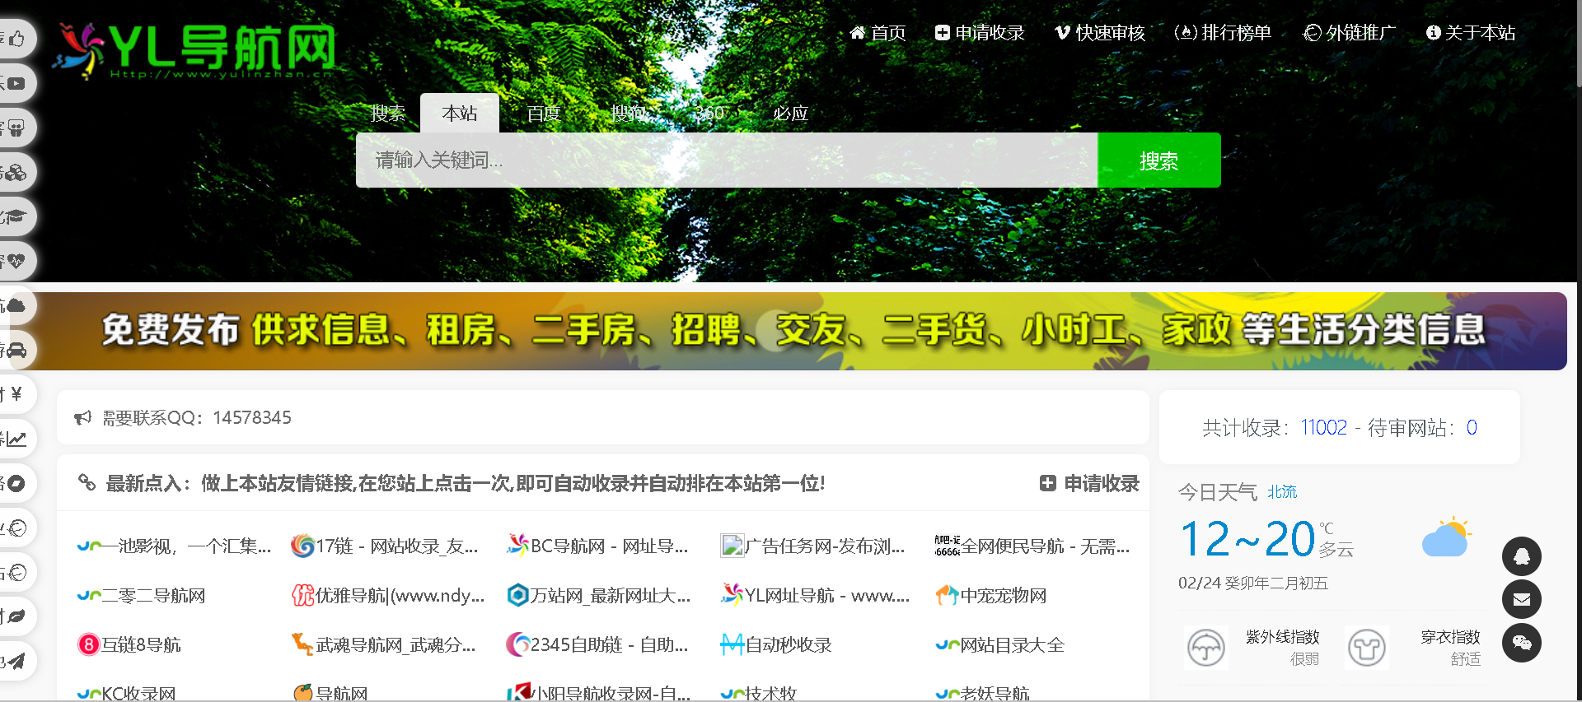Image resolution: width=1582 pixels, height=702 pixels.
Task: Open the cubes sidebar category
Action: [x=16, y=172]
